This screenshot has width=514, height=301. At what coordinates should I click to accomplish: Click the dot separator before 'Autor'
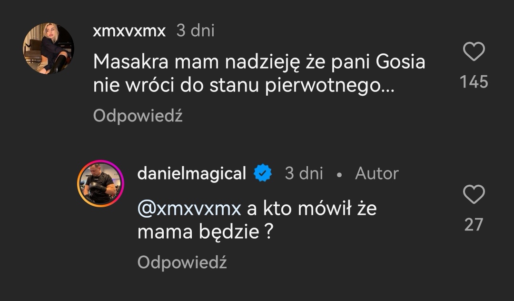(339, 174)
